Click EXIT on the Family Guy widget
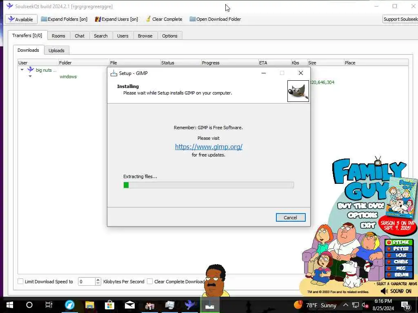 pyautogui.click(x=368, y=225)
